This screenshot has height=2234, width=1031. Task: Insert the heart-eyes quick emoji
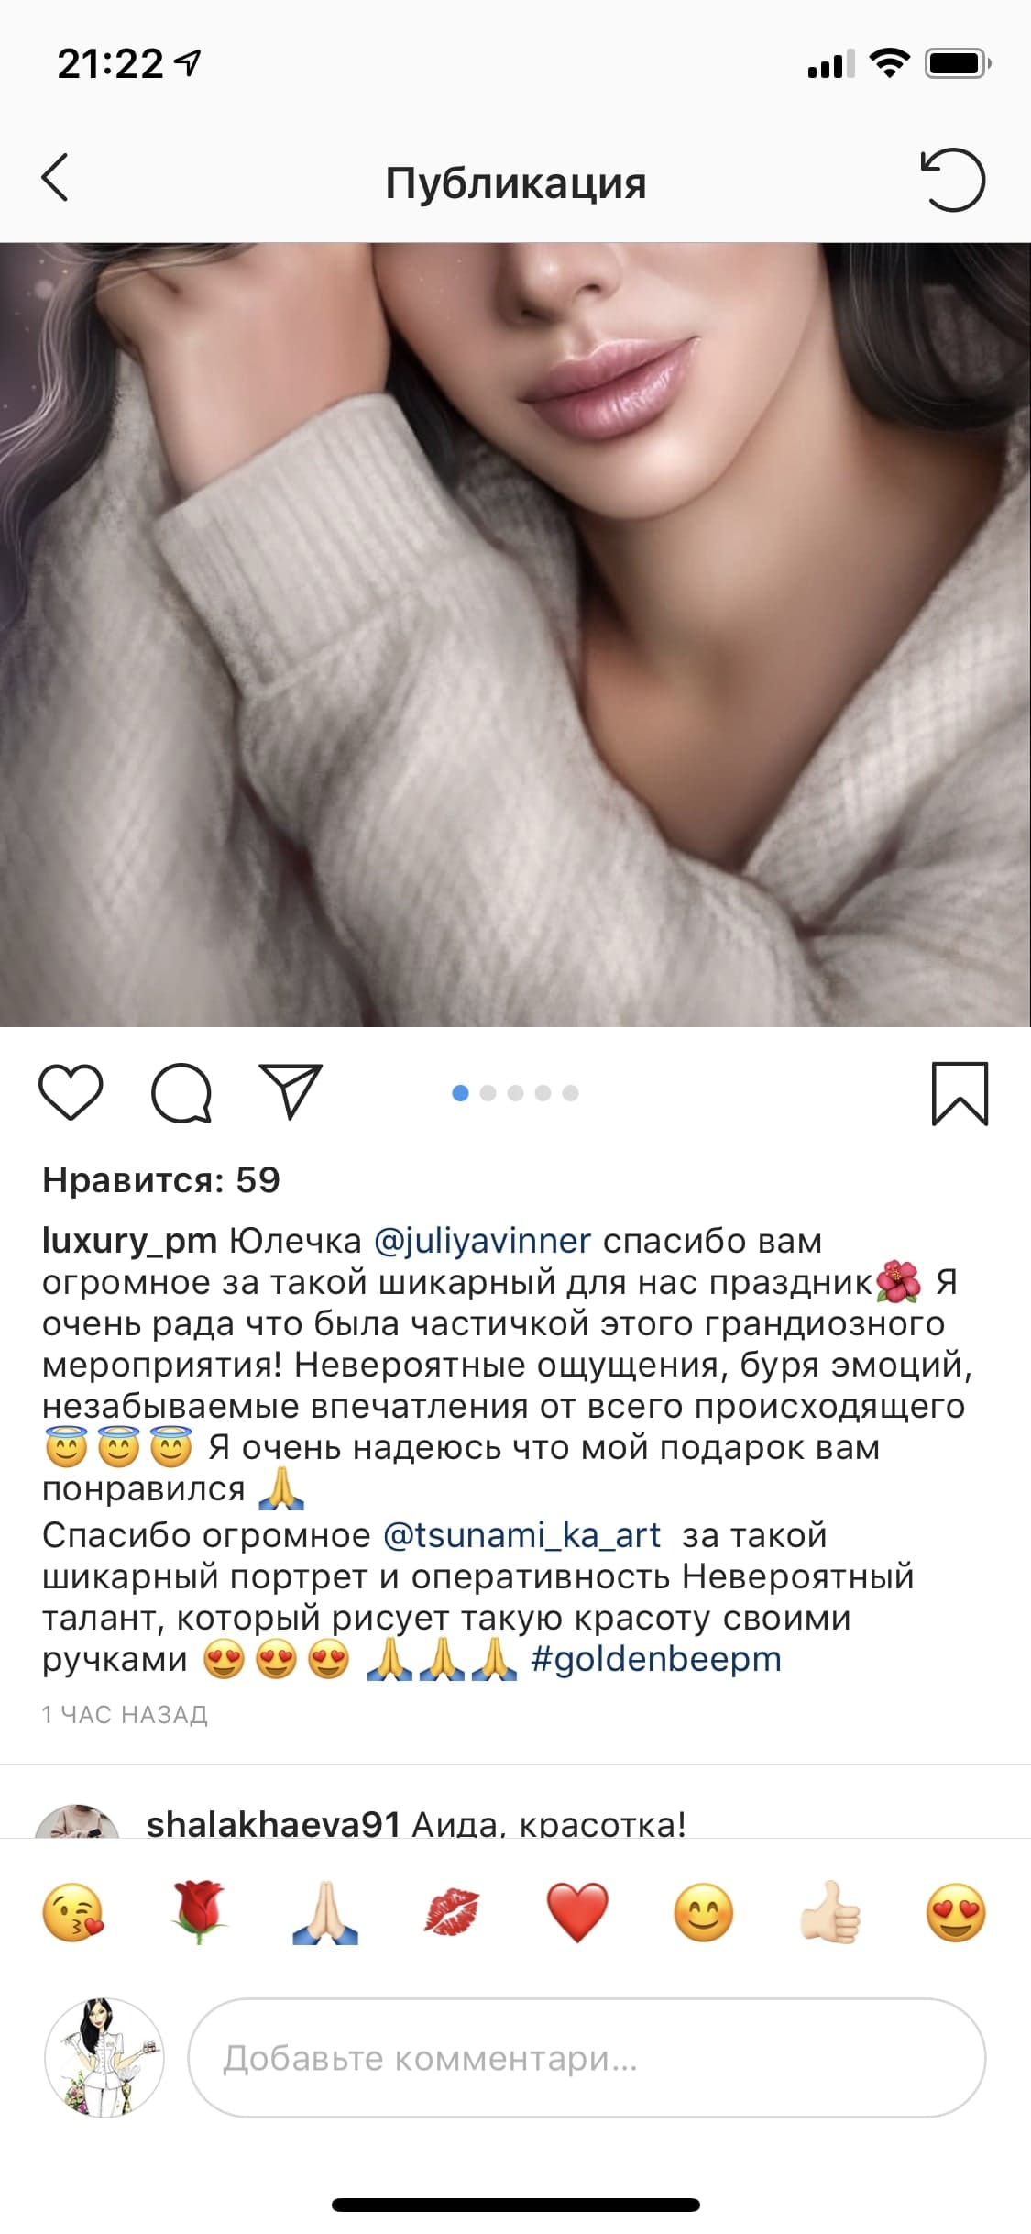point(956,1913)
